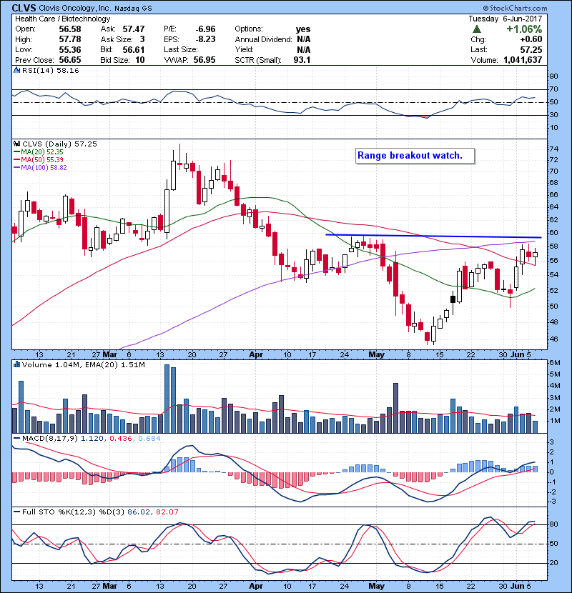This screenshot has width=572, height=593.
Task: Click the Chg value +0.60
Action: pos(531,39)
